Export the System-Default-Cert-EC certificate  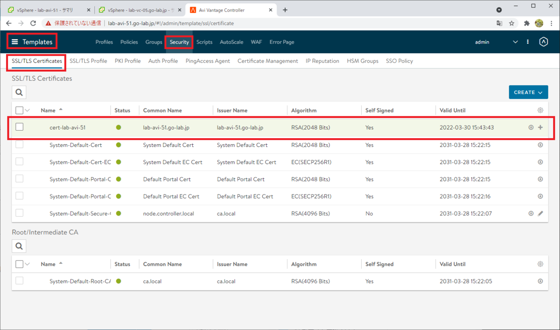tap(540, 162)
